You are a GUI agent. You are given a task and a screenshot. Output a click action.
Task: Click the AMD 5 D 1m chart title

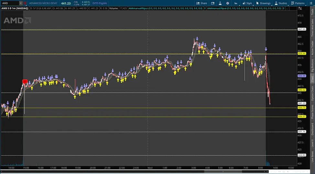pyautogui.click(x=15, y=8)
